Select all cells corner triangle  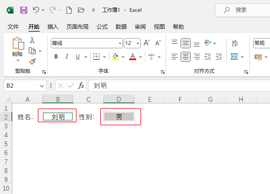[8, 99]
